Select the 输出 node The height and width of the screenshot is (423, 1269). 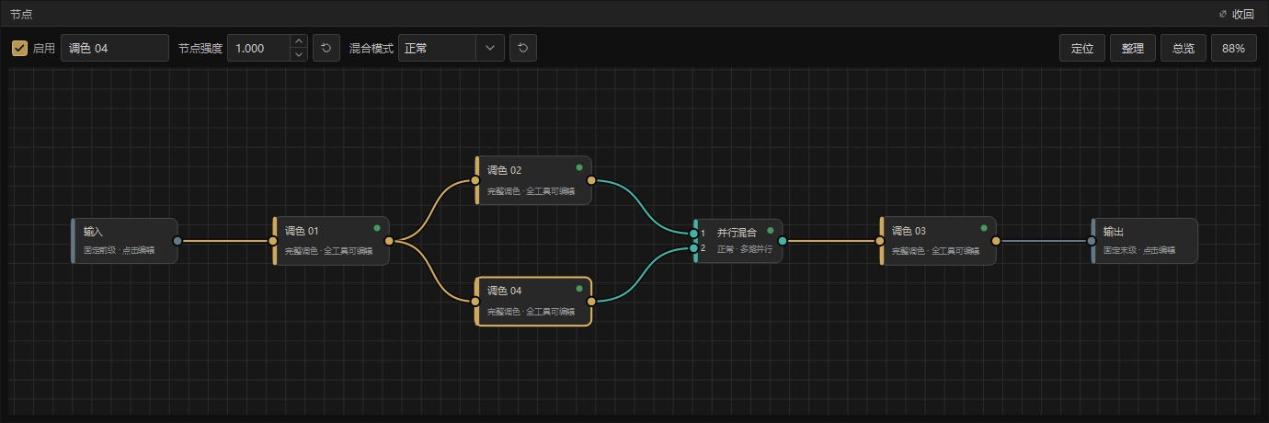pyautogui.click(x=1145, y=241)
